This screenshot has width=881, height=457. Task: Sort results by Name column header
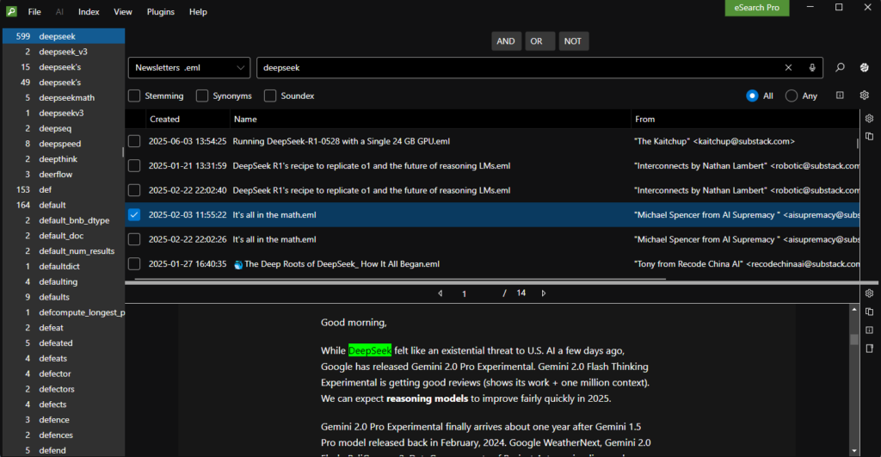click(x=430, y=119)
